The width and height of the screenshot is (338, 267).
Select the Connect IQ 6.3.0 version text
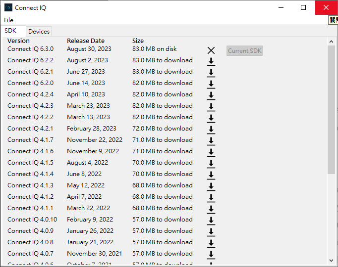(30, 49)
